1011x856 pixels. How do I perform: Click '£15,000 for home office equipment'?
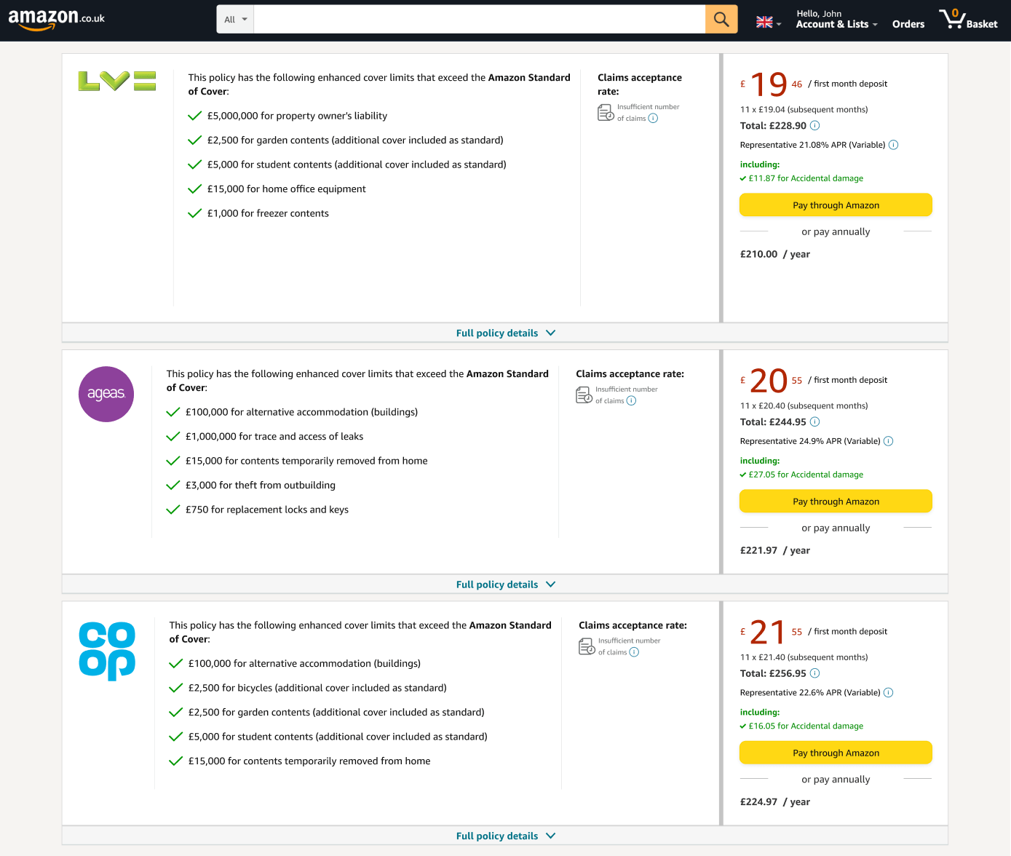pos(287,189)
